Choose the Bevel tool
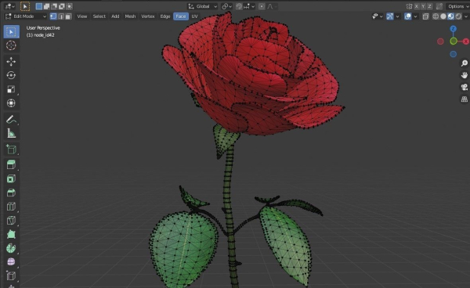The image size is (470, 288). pyautogui.click(x=12, y=193)
